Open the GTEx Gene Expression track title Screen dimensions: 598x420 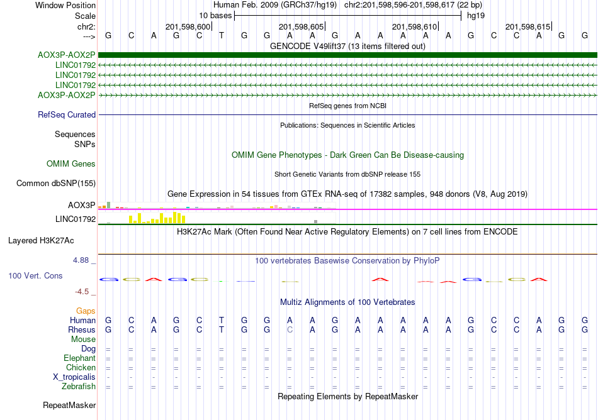tap(347, 194)
